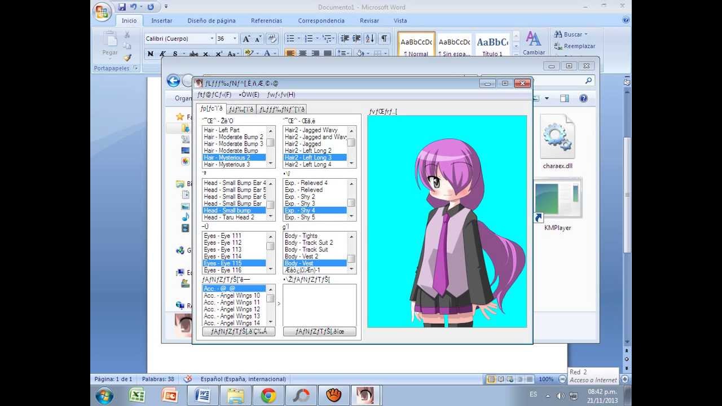722x406 pixels.
Task: Click the Cut scissors icon in Portapapeles
Action: point(127,35)
